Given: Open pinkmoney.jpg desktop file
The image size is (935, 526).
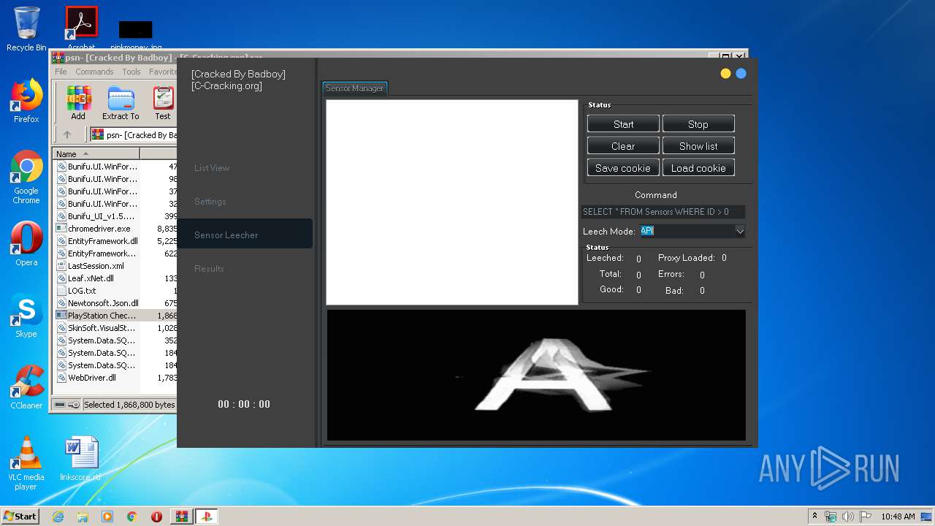Looking at the screenshot, I should (136, 34).
